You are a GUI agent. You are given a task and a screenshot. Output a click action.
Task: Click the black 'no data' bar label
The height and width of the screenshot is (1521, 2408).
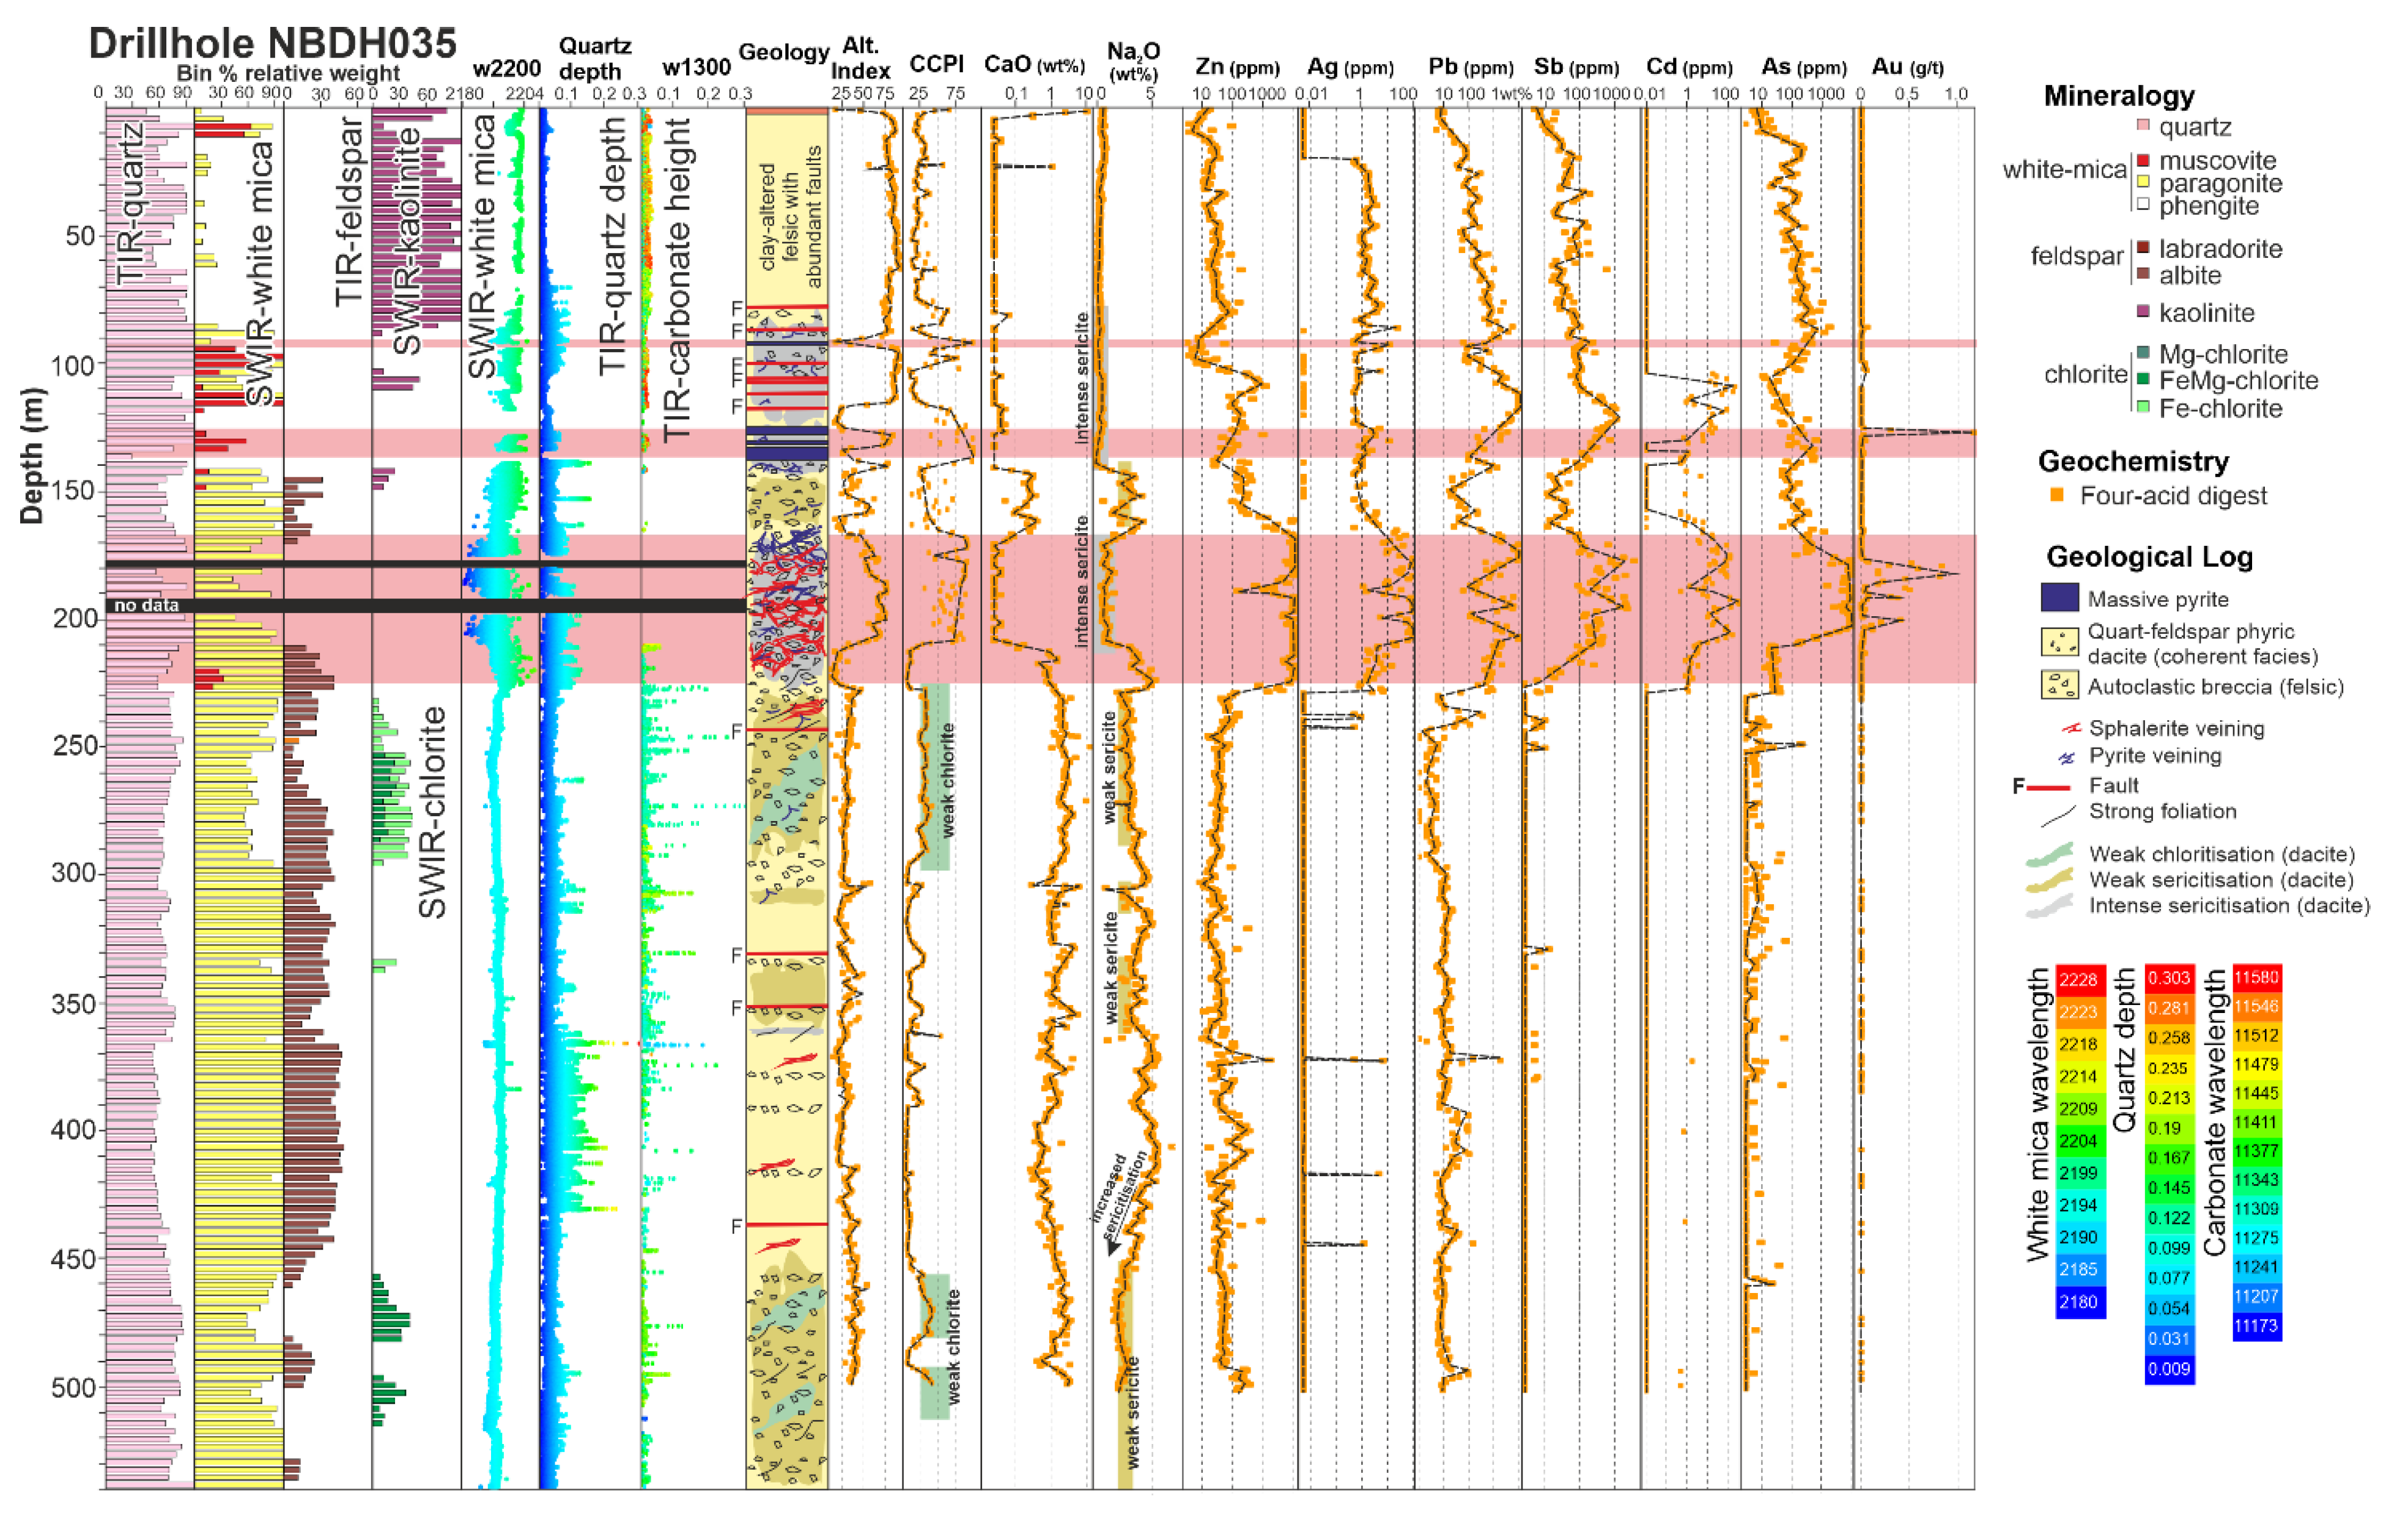coord(146,605)
